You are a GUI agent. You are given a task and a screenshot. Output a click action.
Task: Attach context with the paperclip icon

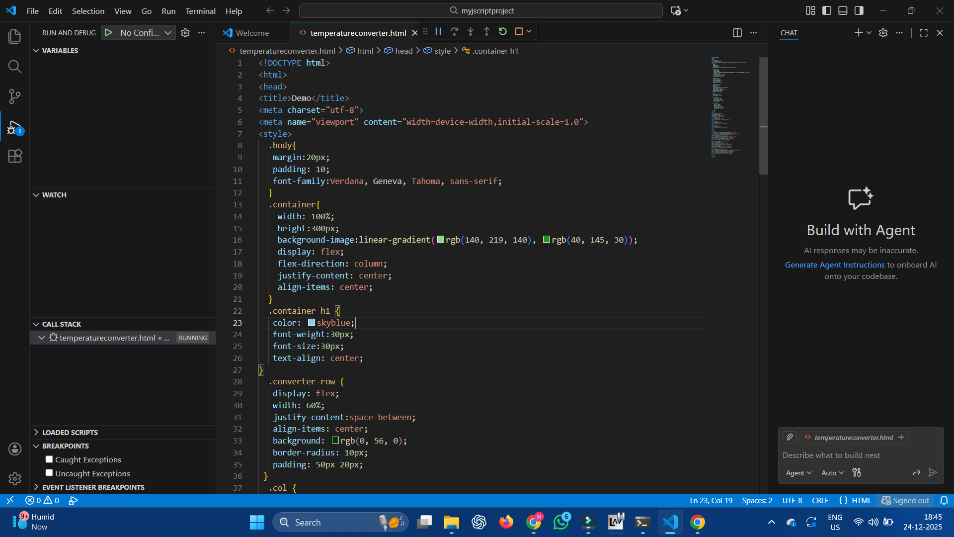(790, 438)
